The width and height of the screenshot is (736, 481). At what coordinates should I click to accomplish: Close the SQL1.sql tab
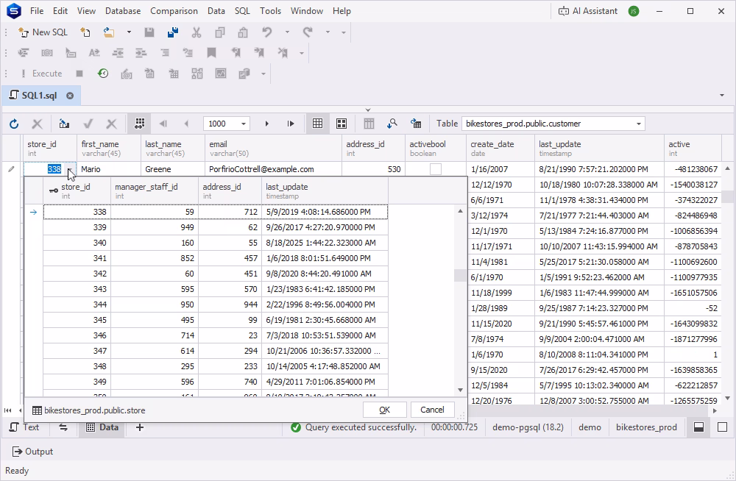(x=70, y=96)
